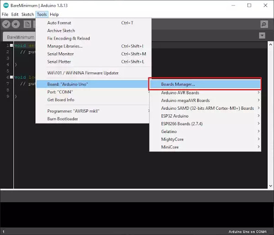Click editor scrollbar up arrow
This screenshot has height=235, width=274.
270,45
